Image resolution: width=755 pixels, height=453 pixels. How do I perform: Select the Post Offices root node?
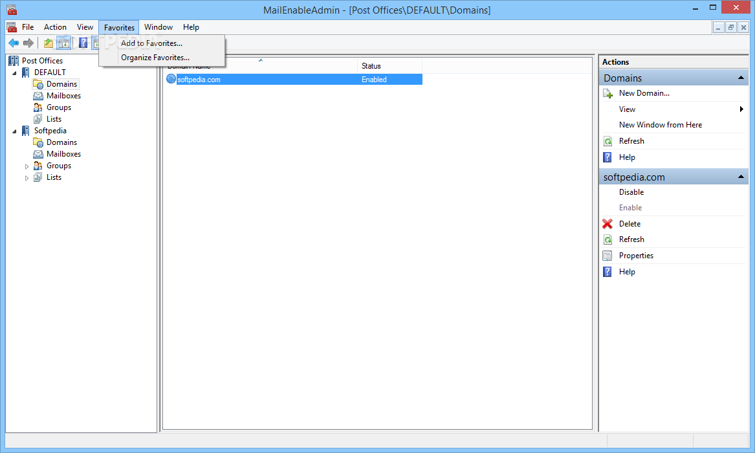(x=42, y=61)
